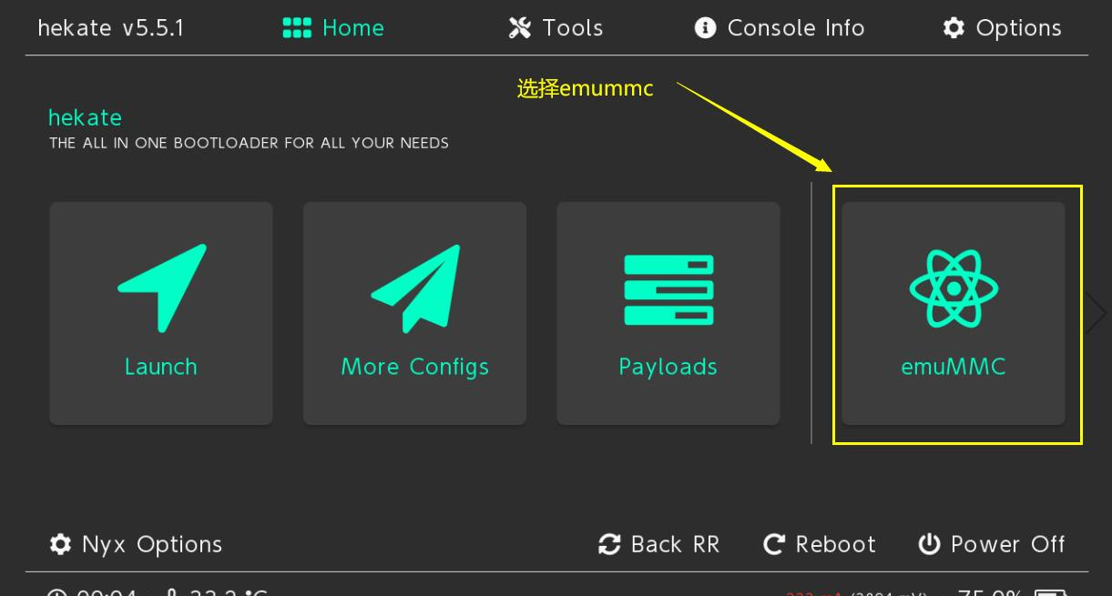Click 'THE ALL IN ONE BOOTLOADER' tagline
The image size is (1112, 596).
click(249, 143)
